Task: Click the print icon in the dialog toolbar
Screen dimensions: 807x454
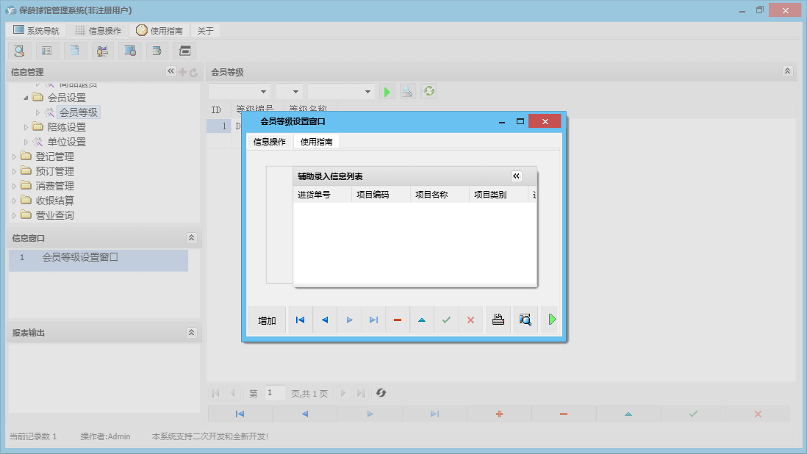Action: click(x=498, y=320)
